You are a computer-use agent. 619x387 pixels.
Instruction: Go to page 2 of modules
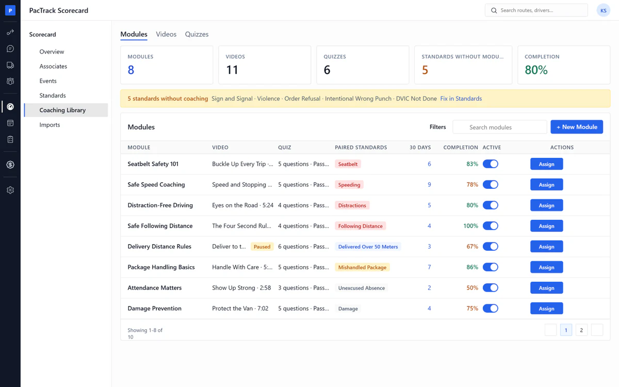(x=581, y=330)
